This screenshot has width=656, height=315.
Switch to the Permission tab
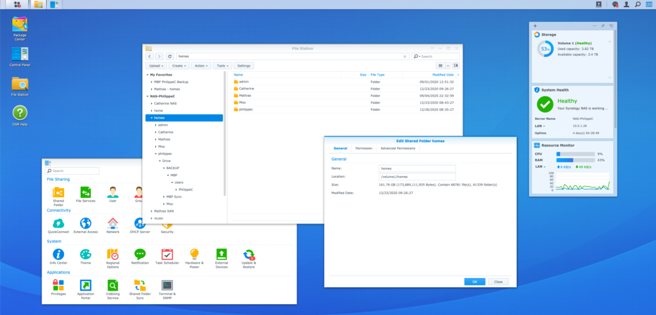pyautogui.click(x=364, y=148)
